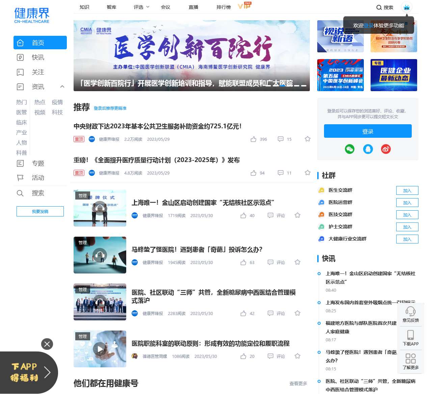Viewport: 432px width, 394px height.
Task: Switch to the 直播 nav item
Action: (x=193, y=7)
